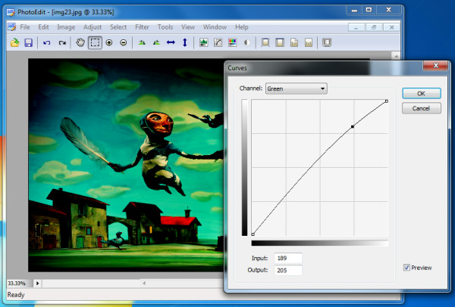The image size is (455, 307).
Task: Redo the last action
Action: coord(62,43)
